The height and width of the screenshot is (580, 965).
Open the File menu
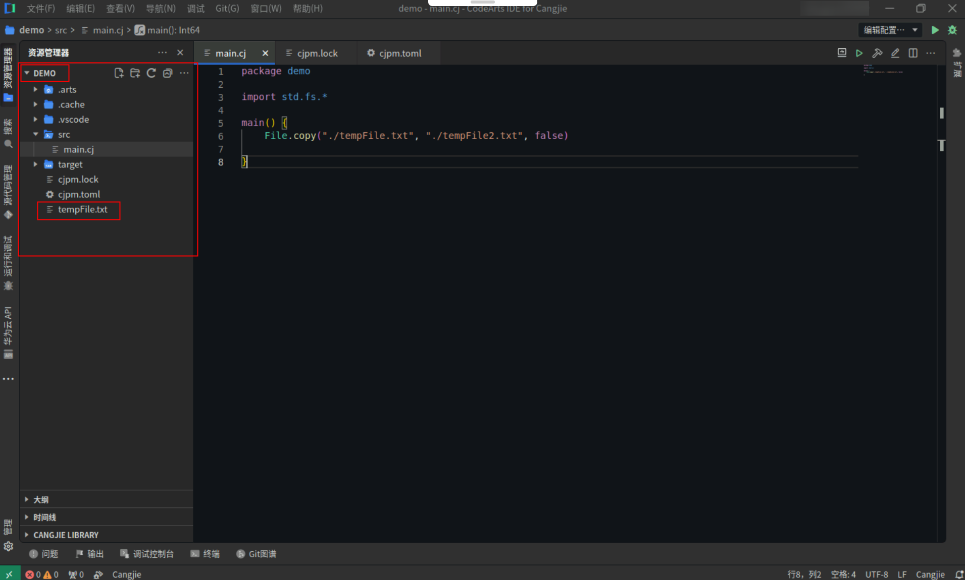point(41,9)
